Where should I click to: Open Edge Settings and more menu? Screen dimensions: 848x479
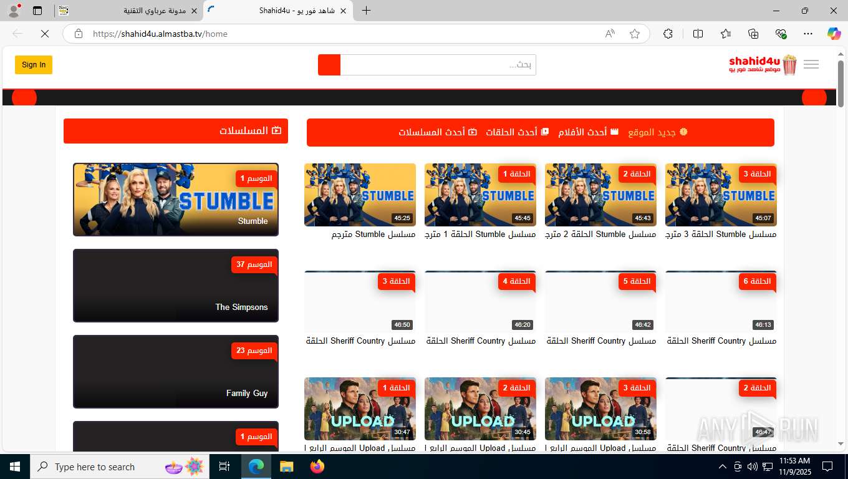[x=808, y=34]
